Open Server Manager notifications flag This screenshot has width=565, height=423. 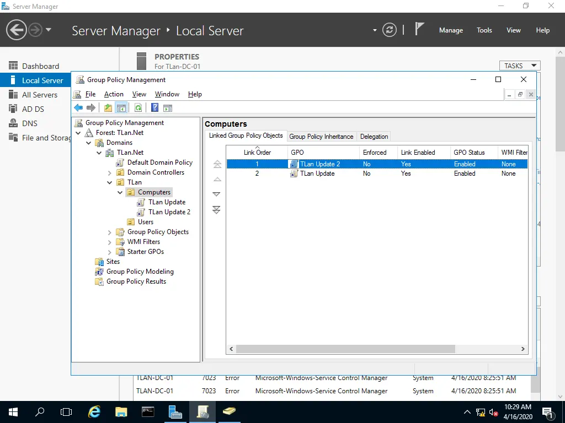419,29
